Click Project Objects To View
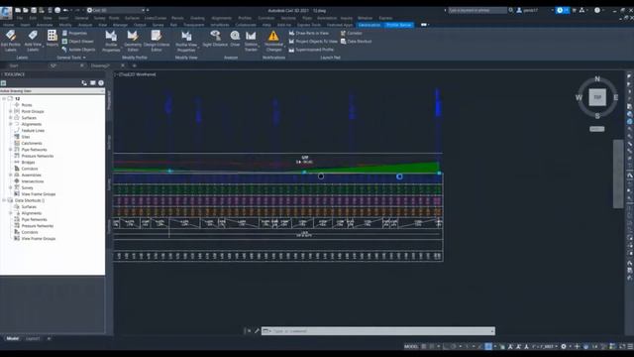 (x=313, y=42)
